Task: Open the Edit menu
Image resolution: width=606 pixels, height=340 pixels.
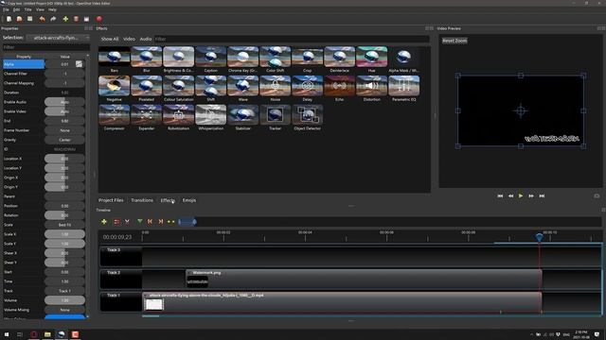Action: [17, 9]
